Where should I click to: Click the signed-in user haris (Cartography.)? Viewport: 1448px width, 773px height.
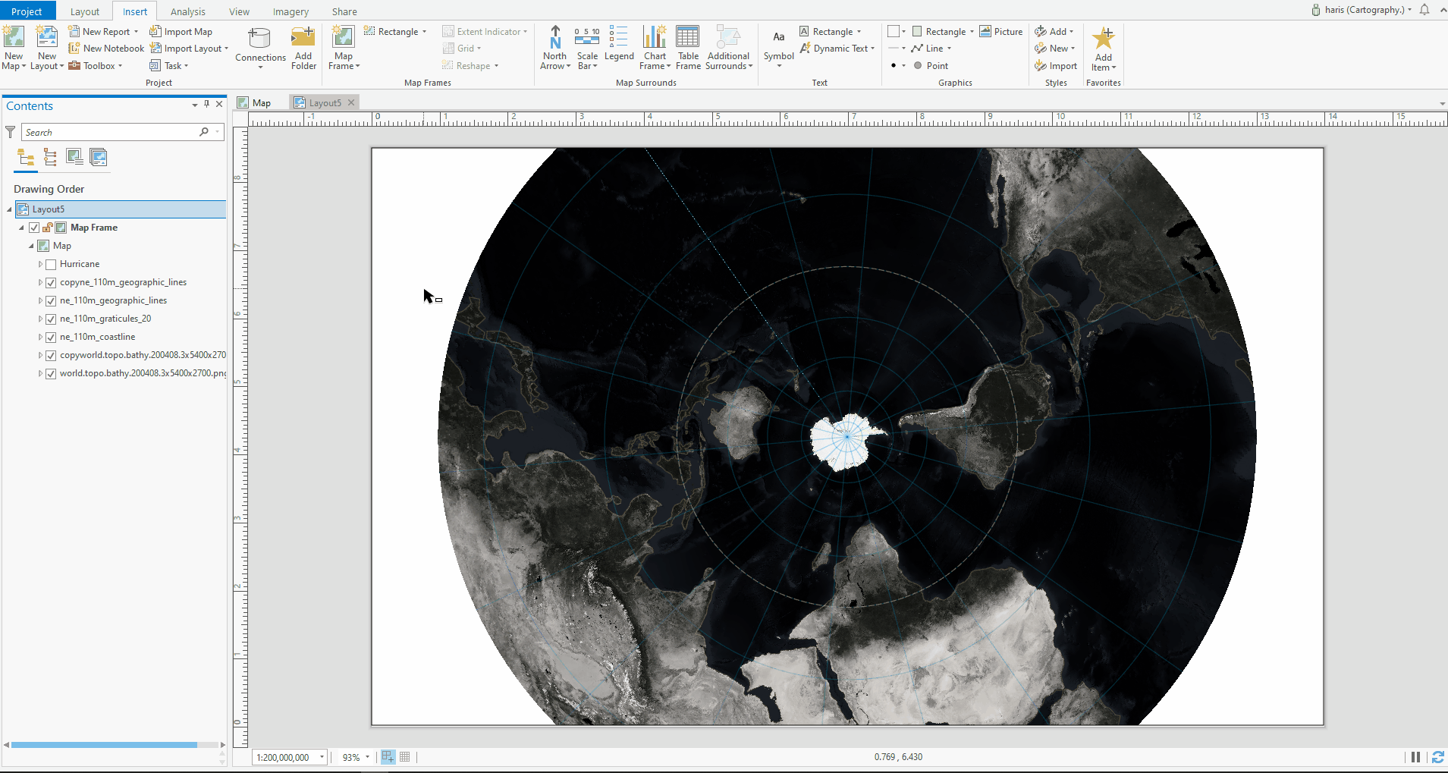[1362, 10]
